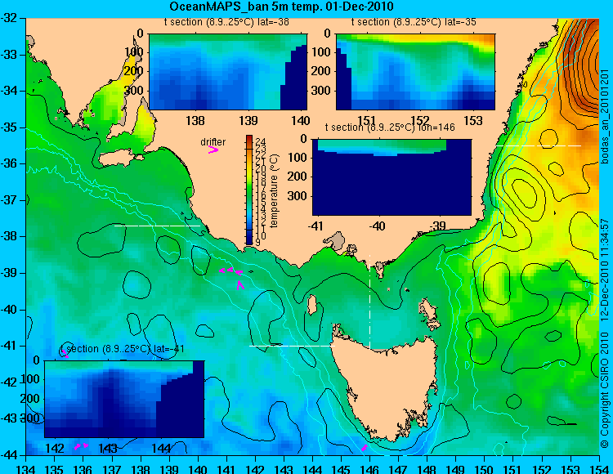Open the lat=-41 temperature section inset
Screen dimensions: 613x474
124,399
